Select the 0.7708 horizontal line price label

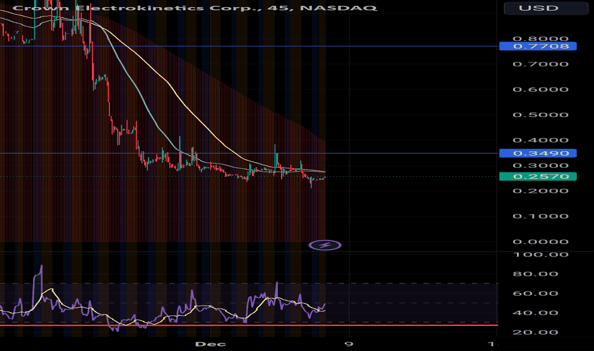538,47
